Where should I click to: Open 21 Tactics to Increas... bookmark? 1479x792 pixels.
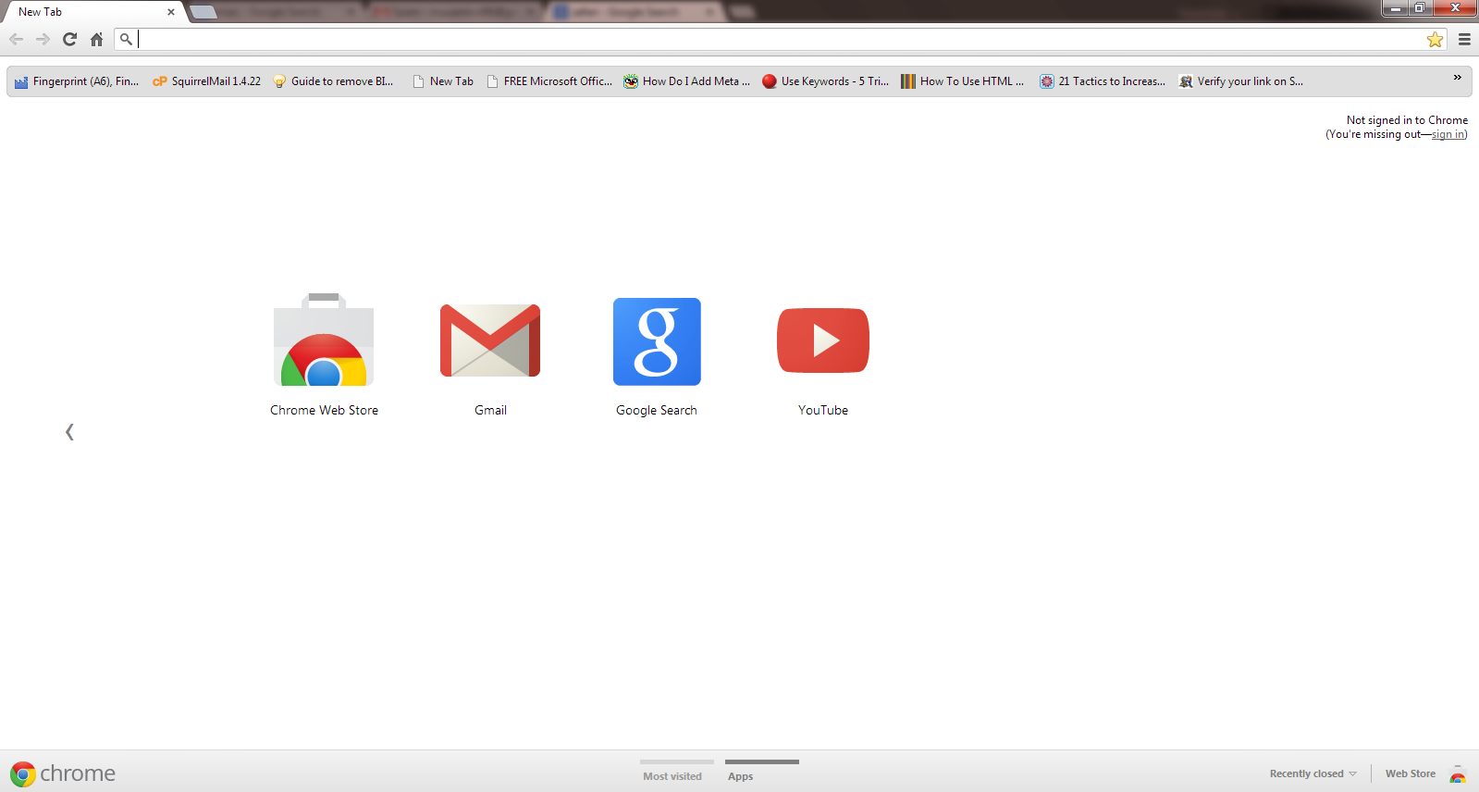pos(1103,81)
